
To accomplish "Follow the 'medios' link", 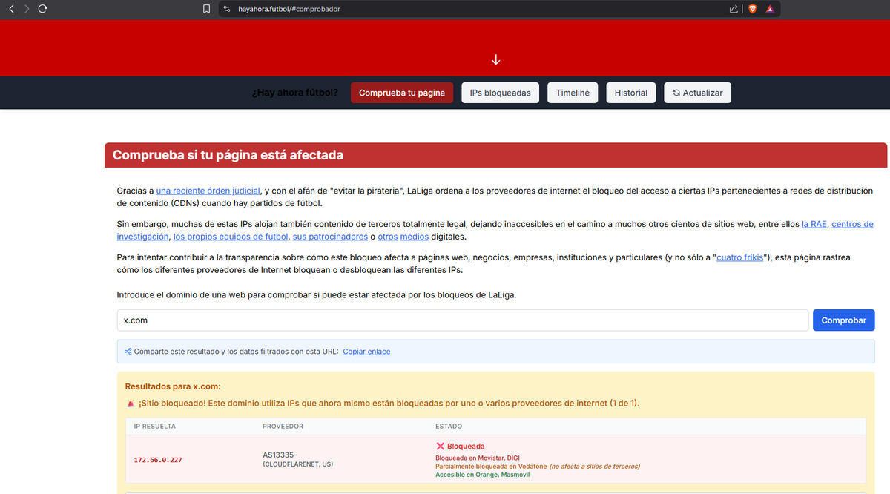I will pyautogui.click(x=415, y=237).
